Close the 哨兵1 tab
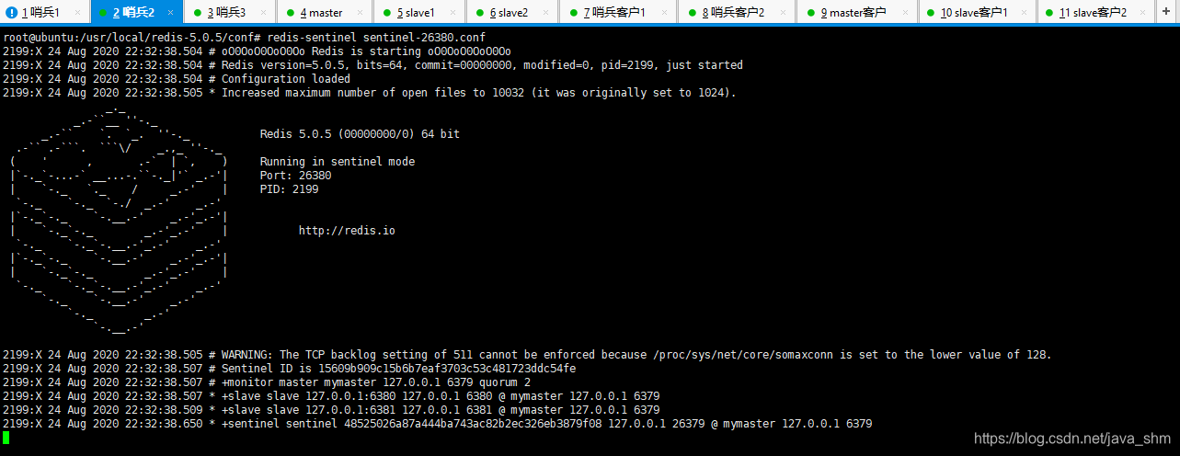This screenshot has width=1180, height=456. [x=78, y=13]
